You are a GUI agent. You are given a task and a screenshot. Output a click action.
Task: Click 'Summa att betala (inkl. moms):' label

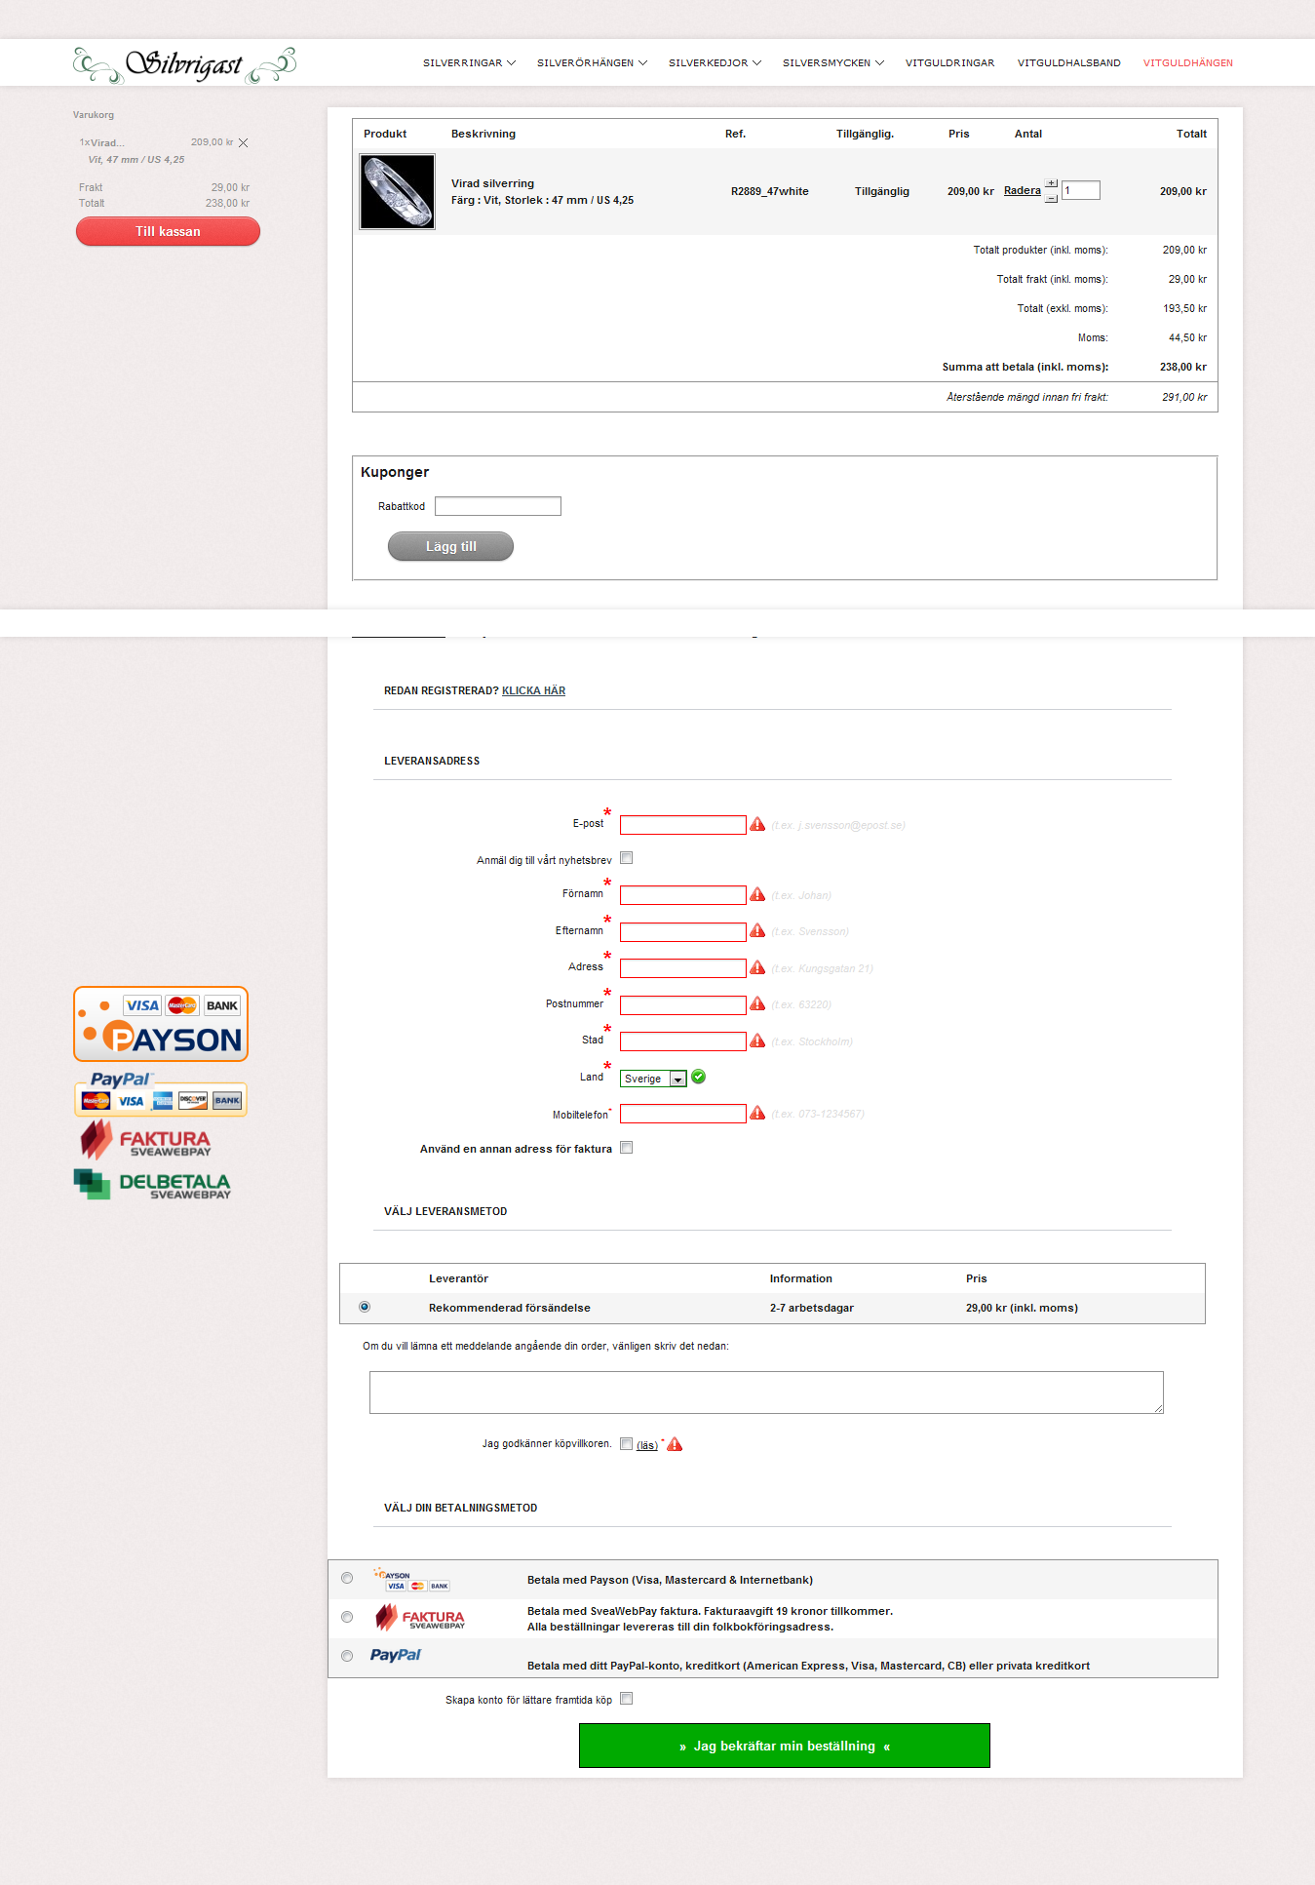(x=1025, y=367)
